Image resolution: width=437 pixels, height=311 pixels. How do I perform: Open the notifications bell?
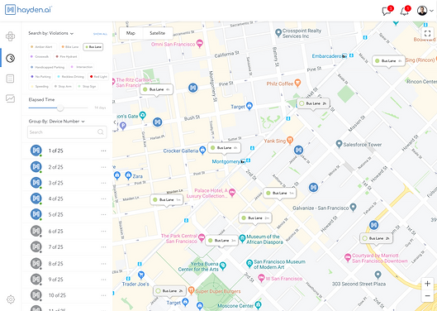tap(404, 12)
